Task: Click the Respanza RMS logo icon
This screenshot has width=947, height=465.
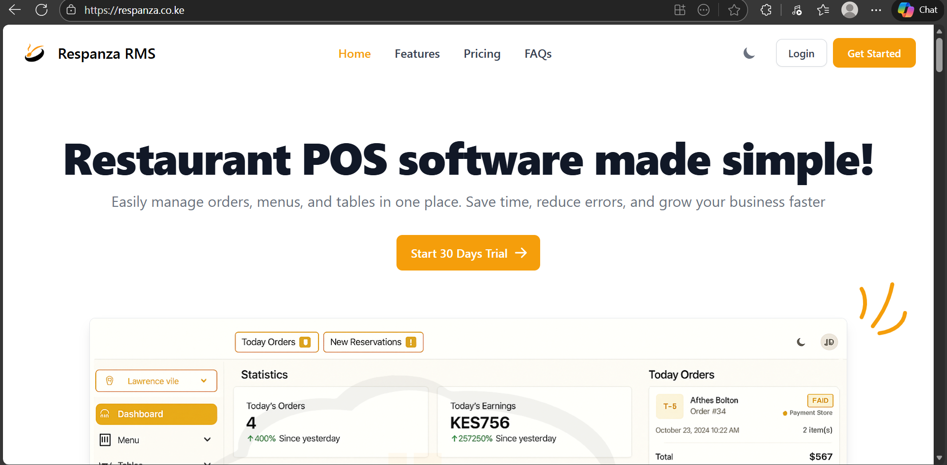Action: [35, 53]
